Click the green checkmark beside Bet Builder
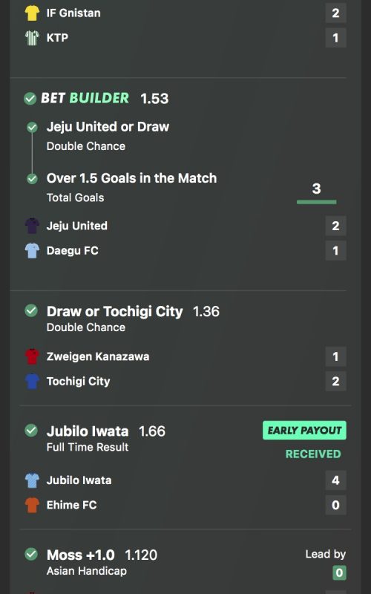The width and height of the screenshot is (371, 594). pyautogui.click(x=30, y=99)
